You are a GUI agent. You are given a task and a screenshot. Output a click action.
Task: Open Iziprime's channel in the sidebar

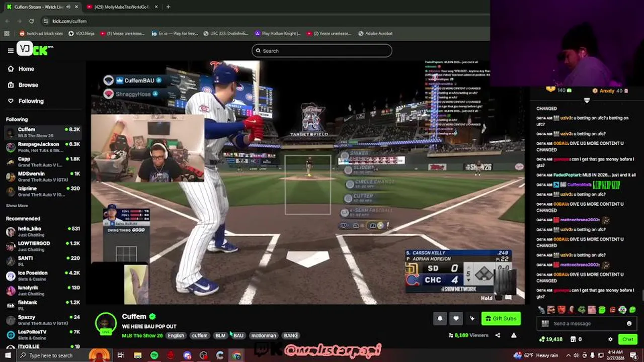(43, 191)
